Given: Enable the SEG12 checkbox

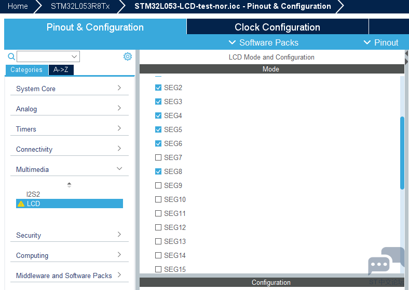Looking at the screenshot, I should click(158, 227).
